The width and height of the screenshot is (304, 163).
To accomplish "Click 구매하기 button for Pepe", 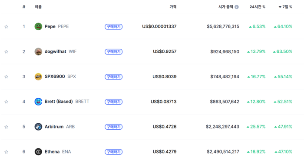I will [114, 27].
